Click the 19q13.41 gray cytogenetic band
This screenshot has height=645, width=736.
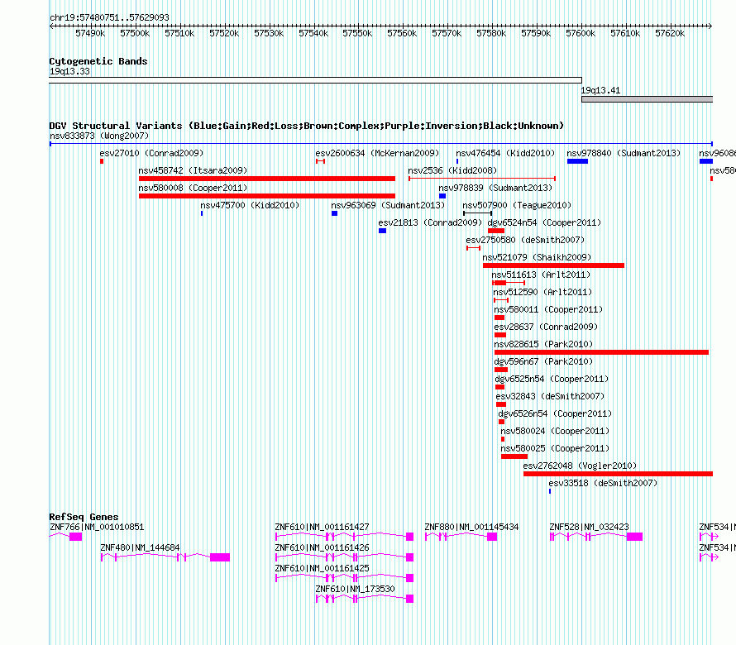point(648,99)
